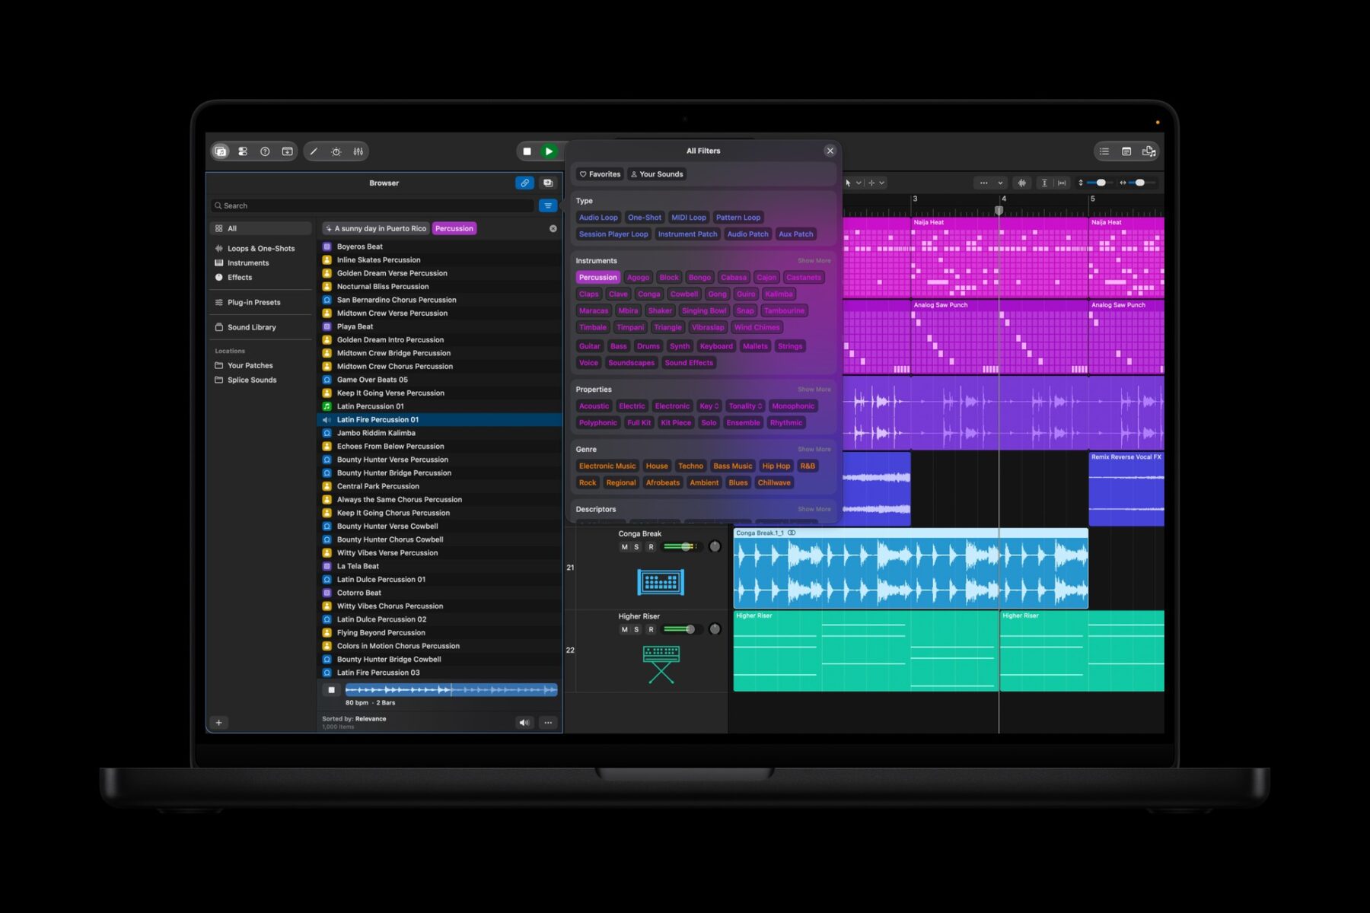The width and height of the screenshot is (1370, 913).
Task: Click the loop preview waveform progress bar
Action: coord(451,690)
